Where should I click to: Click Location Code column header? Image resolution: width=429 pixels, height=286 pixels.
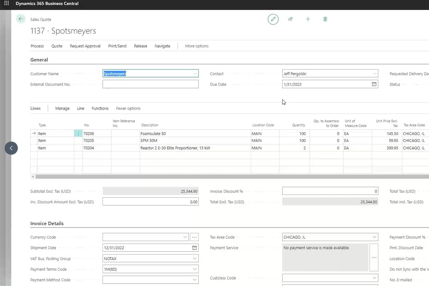tap(263, 125)
